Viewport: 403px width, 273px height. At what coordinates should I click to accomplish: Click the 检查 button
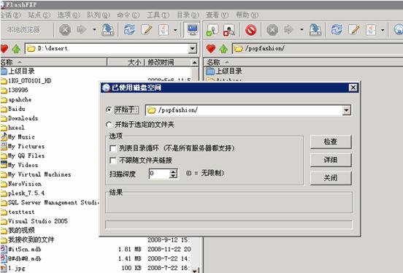(331, 142)
